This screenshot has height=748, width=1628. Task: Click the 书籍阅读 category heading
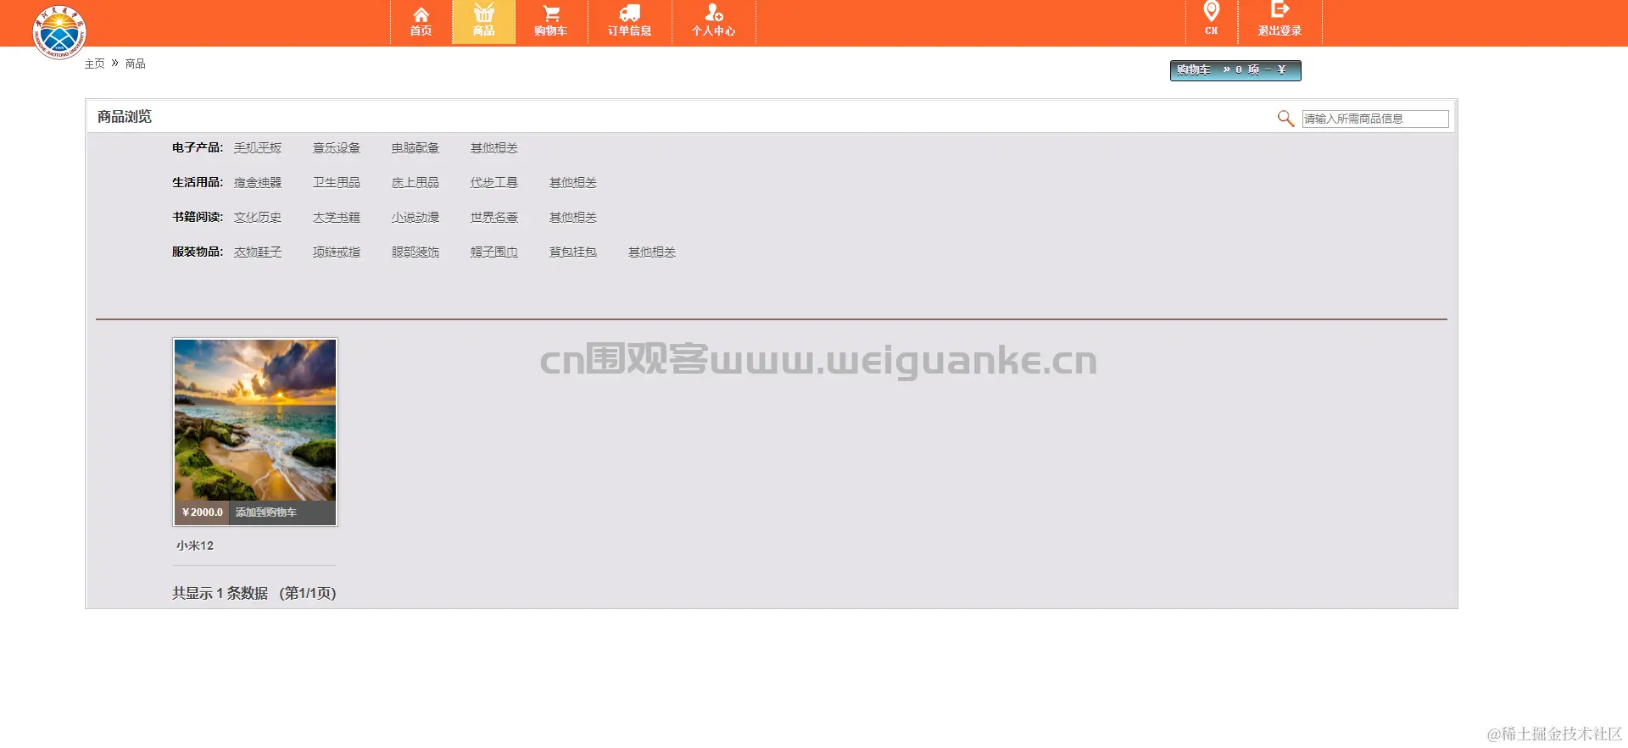198,217
